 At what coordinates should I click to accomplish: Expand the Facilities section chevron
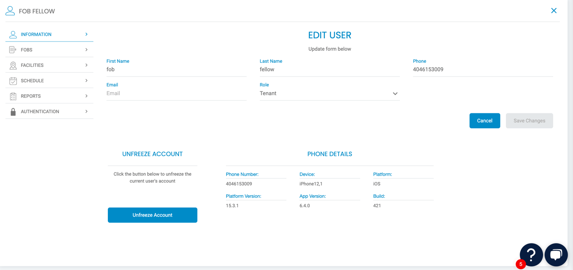tap(86, 65)
